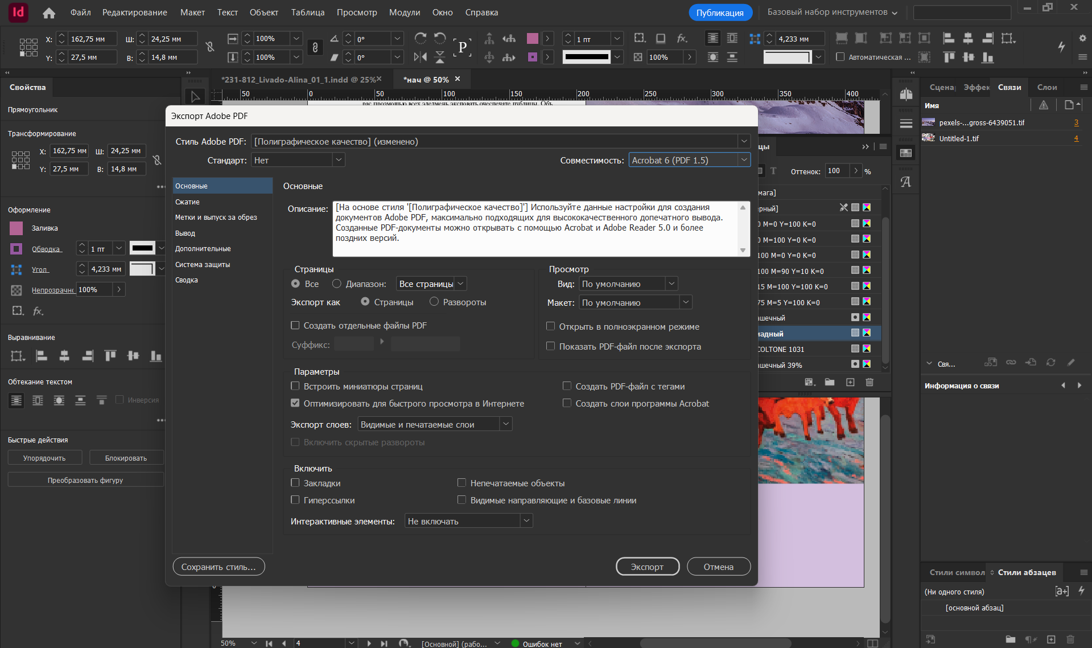Enable Создать отдельные файлы PDF

tap(295, 325)
